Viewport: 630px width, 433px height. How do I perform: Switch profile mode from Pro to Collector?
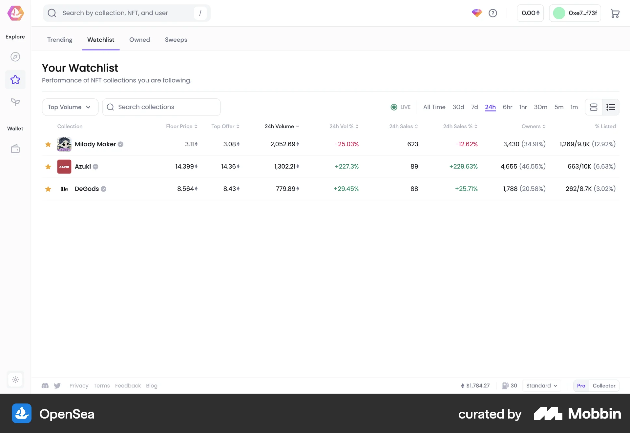click(604, 386)
